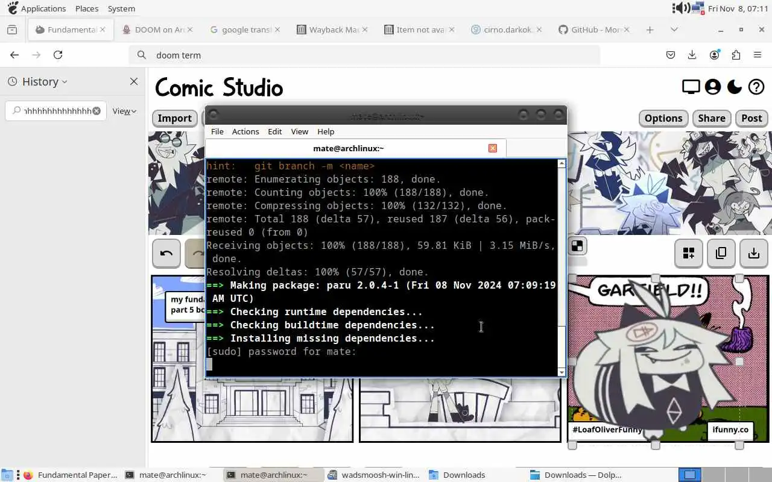This screenshot has height=482, width=772.
Task: Open the browser hamburger menu
Action: click(x=758, y=55)
